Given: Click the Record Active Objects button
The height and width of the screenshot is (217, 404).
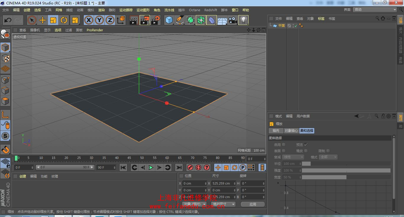Looking at the screenshot, I should [190, 167].
